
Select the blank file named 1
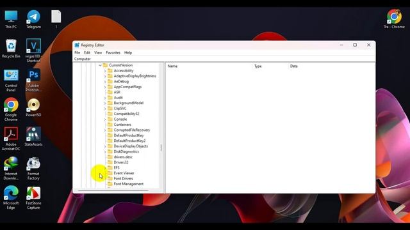click(x=56, y=19)
